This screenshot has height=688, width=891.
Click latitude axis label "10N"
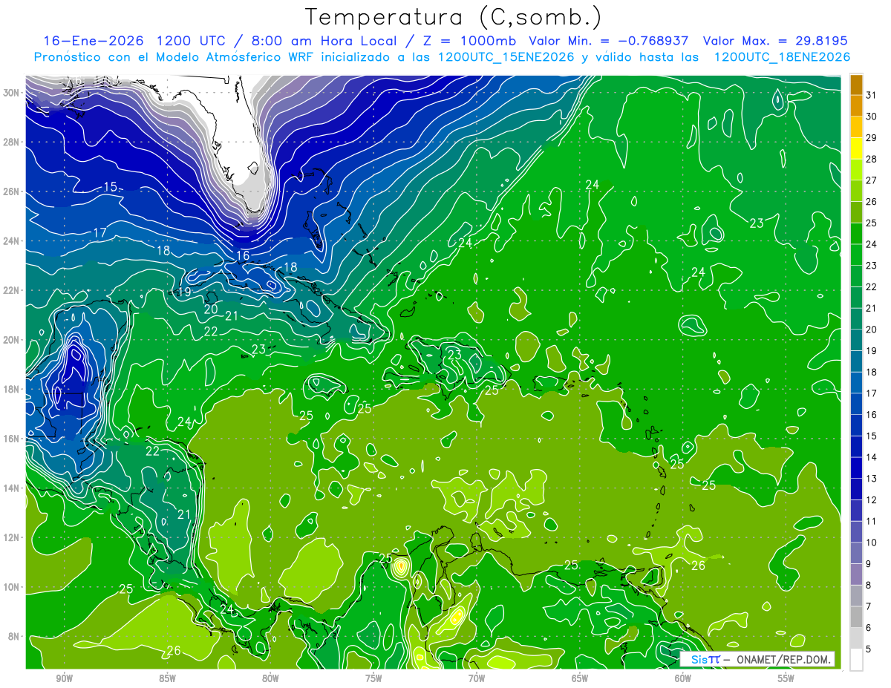click(13, 587)
